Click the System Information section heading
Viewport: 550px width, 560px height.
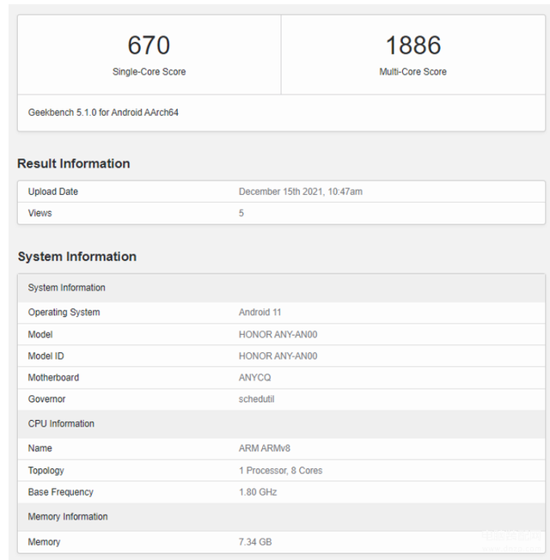click(77, 257)
